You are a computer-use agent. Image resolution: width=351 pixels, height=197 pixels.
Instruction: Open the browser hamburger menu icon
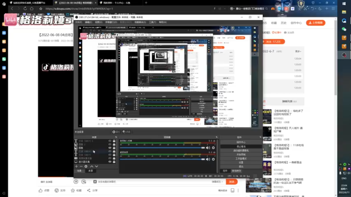click(x=333, y=8)
